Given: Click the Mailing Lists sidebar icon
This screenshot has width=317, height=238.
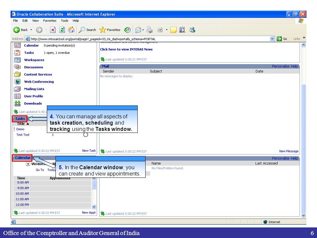Looking at the screenshot, I should coord(18,89).
